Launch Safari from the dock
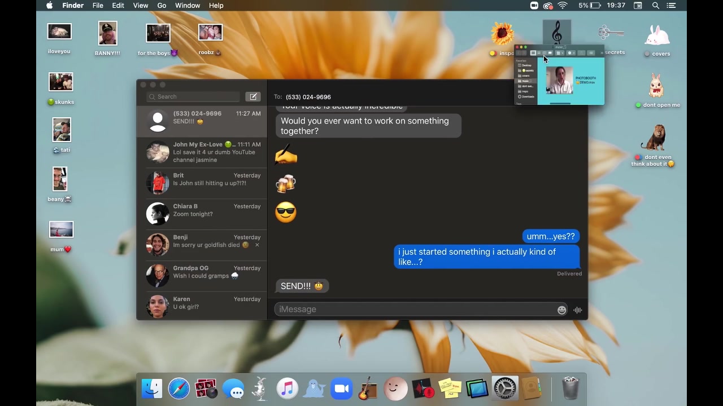The height and width of the screenshot is (406, 723). [179, 389]
